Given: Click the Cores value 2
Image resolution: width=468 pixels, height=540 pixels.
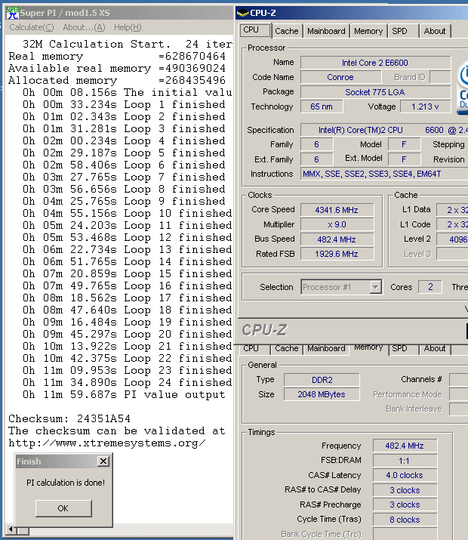Looking at the screenshot, I should click(430, 287).
